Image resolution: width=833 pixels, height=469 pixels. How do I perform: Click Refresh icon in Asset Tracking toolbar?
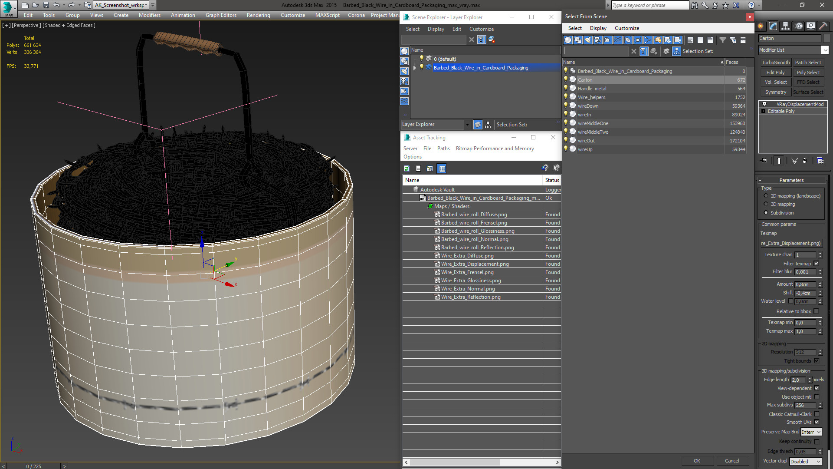[x=407, y=168]
